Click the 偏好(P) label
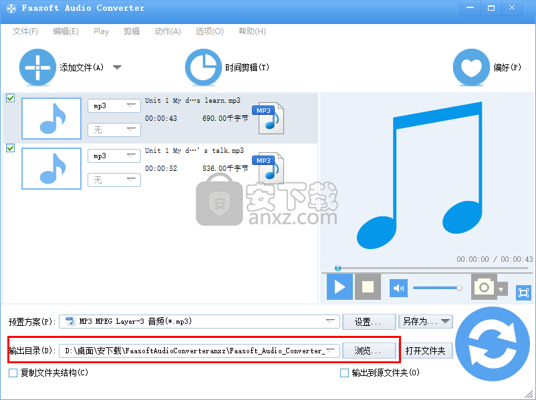Viewport: 536px width, 400px height. 507,67
